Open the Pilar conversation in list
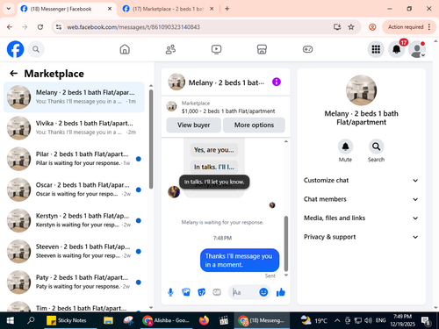 (x=74, y=159)
